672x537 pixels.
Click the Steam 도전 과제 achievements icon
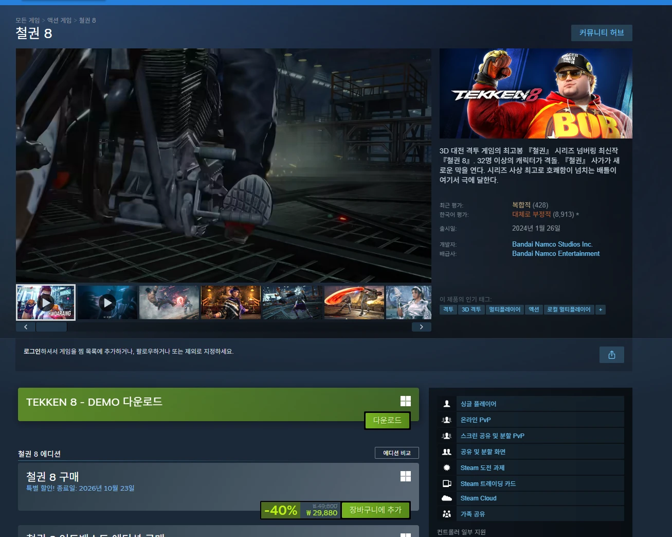[x=447, y=467]
